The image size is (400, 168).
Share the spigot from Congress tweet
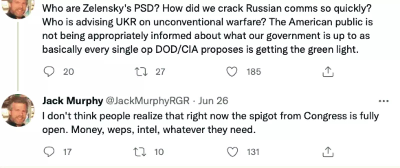[x=328, y=152]
